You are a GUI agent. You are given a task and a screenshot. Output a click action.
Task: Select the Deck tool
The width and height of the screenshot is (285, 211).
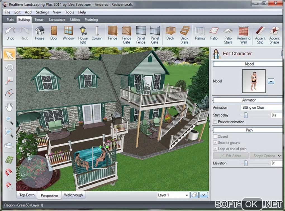pyautogui.click(x=170, y=33)
